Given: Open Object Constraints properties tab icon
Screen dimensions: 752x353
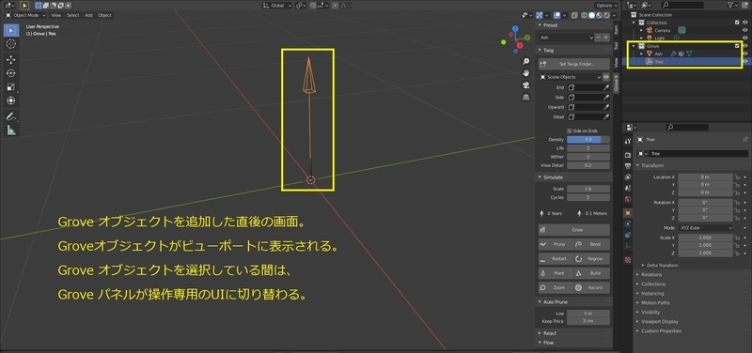Looking at the screenshot, I should tap(628, 235).
